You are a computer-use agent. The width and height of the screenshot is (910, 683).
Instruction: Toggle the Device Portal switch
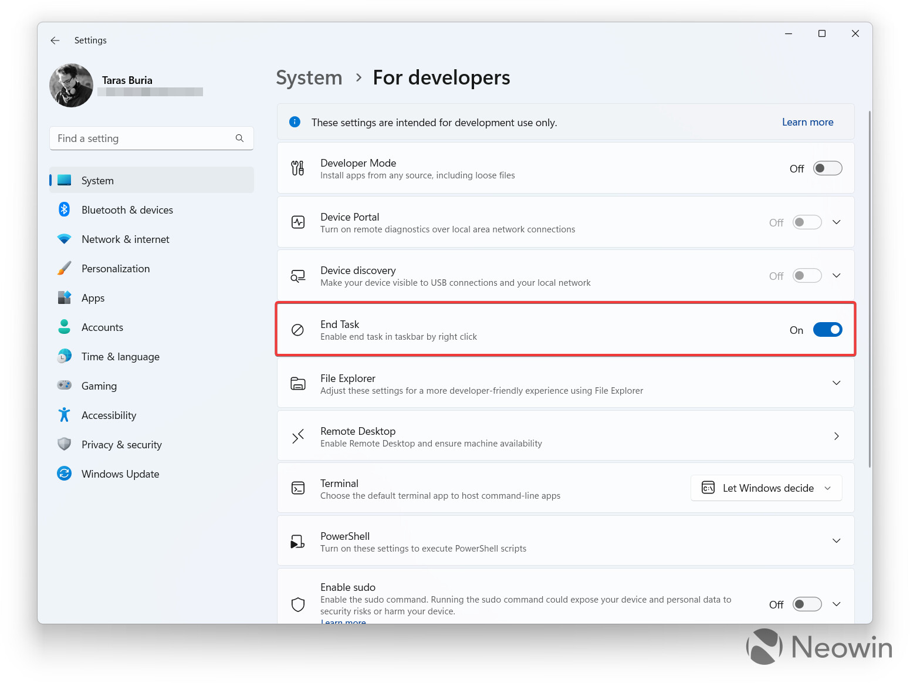807,222
